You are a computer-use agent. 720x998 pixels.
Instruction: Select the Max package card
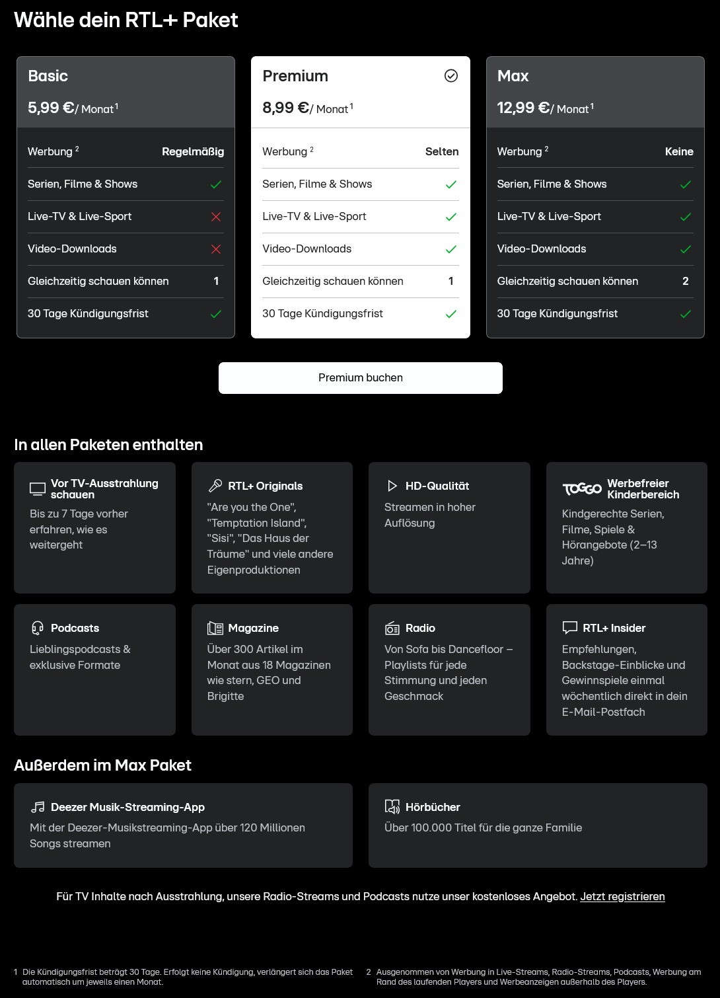(595, 93)
